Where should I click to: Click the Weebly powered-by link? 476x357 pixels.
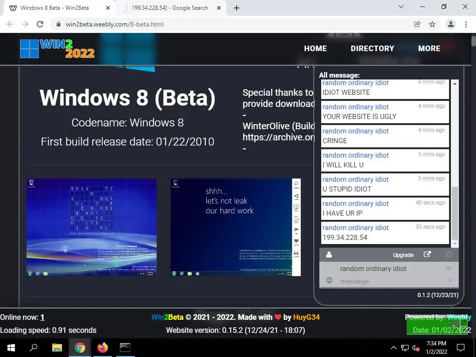(459, 317)
